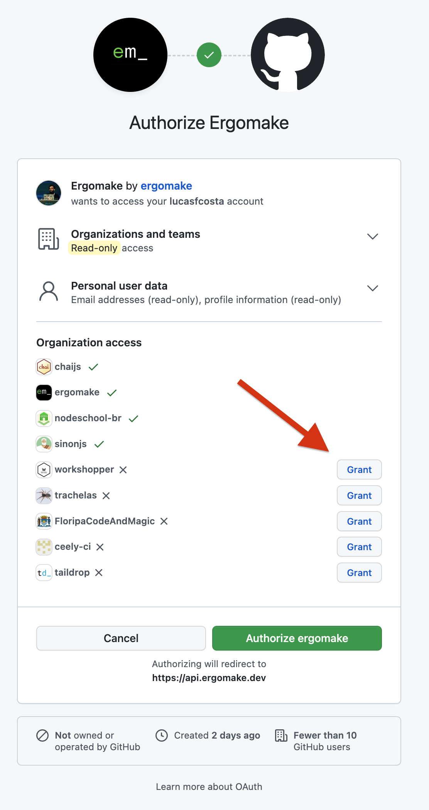Click the trachelas spider avatar
429x810 pixels.
(44, 495)
